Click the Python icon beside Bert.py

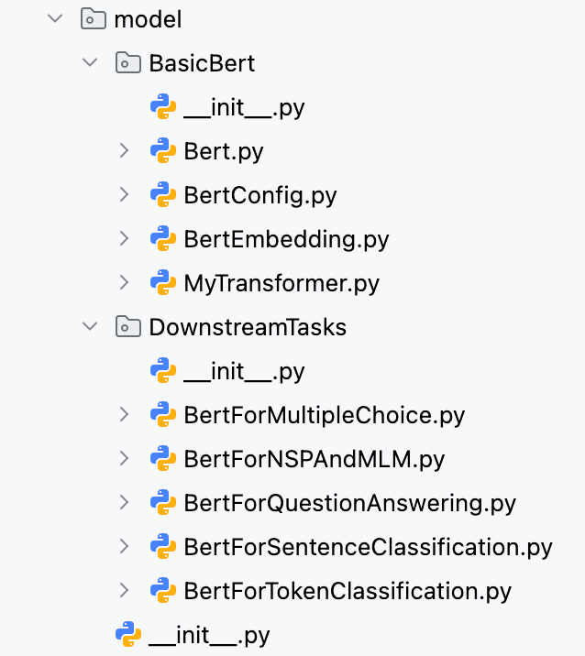(x=163, y=150)
